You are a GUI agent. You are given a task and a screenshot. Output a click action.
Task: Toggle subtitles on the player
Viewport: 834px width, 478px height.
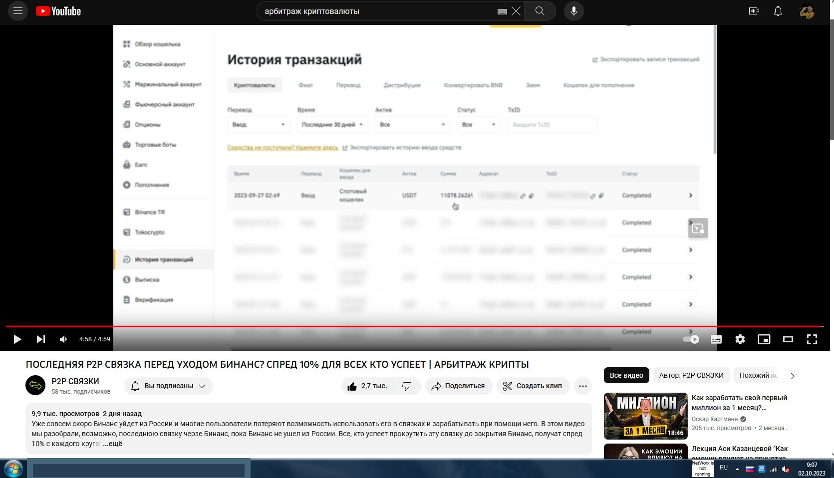pyautogui.click(x=716, y=339)
